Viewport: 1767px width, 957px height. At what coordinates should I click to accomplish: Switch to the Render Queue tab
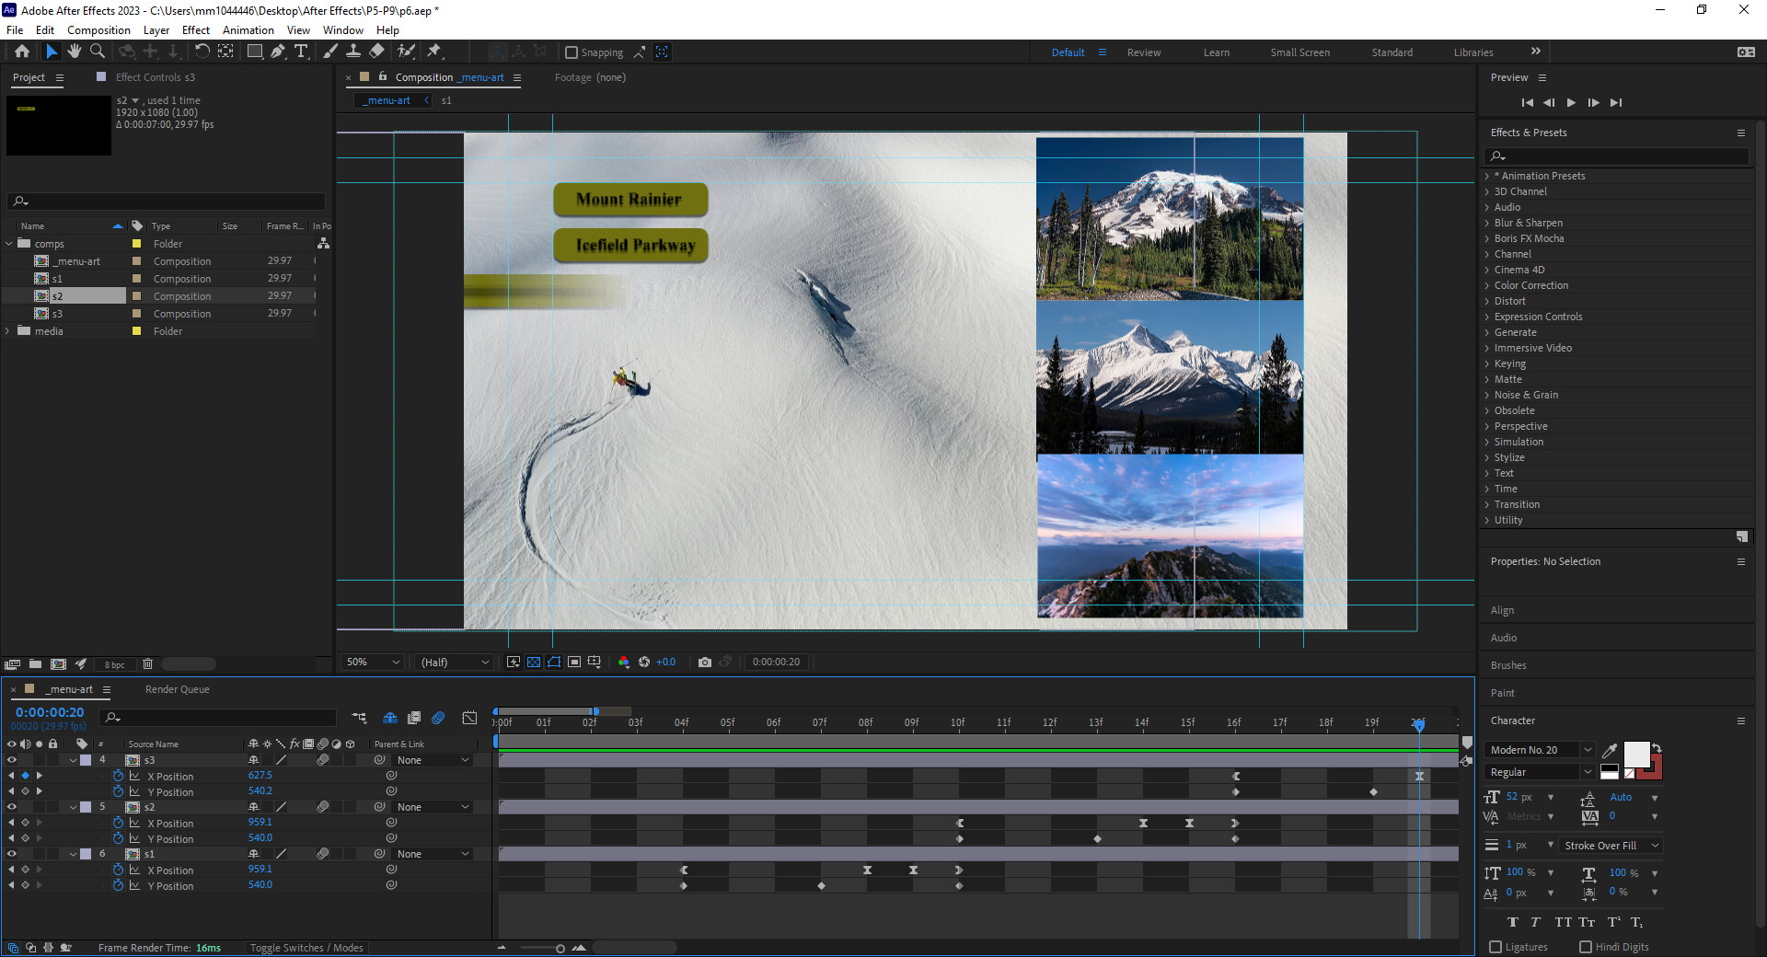(x=177, y=688)
